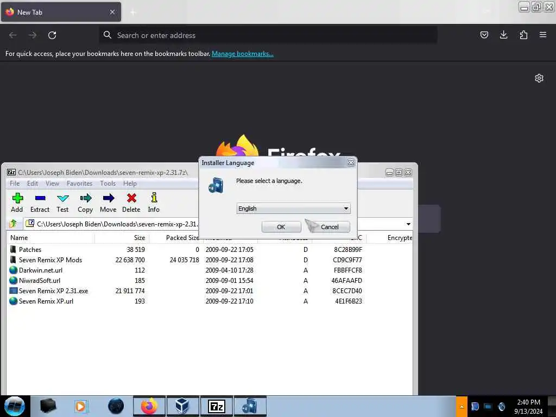Screen dimensions: 556x417
Task: Go up one folder level in 7-Zip
Action: coord(14,224)
